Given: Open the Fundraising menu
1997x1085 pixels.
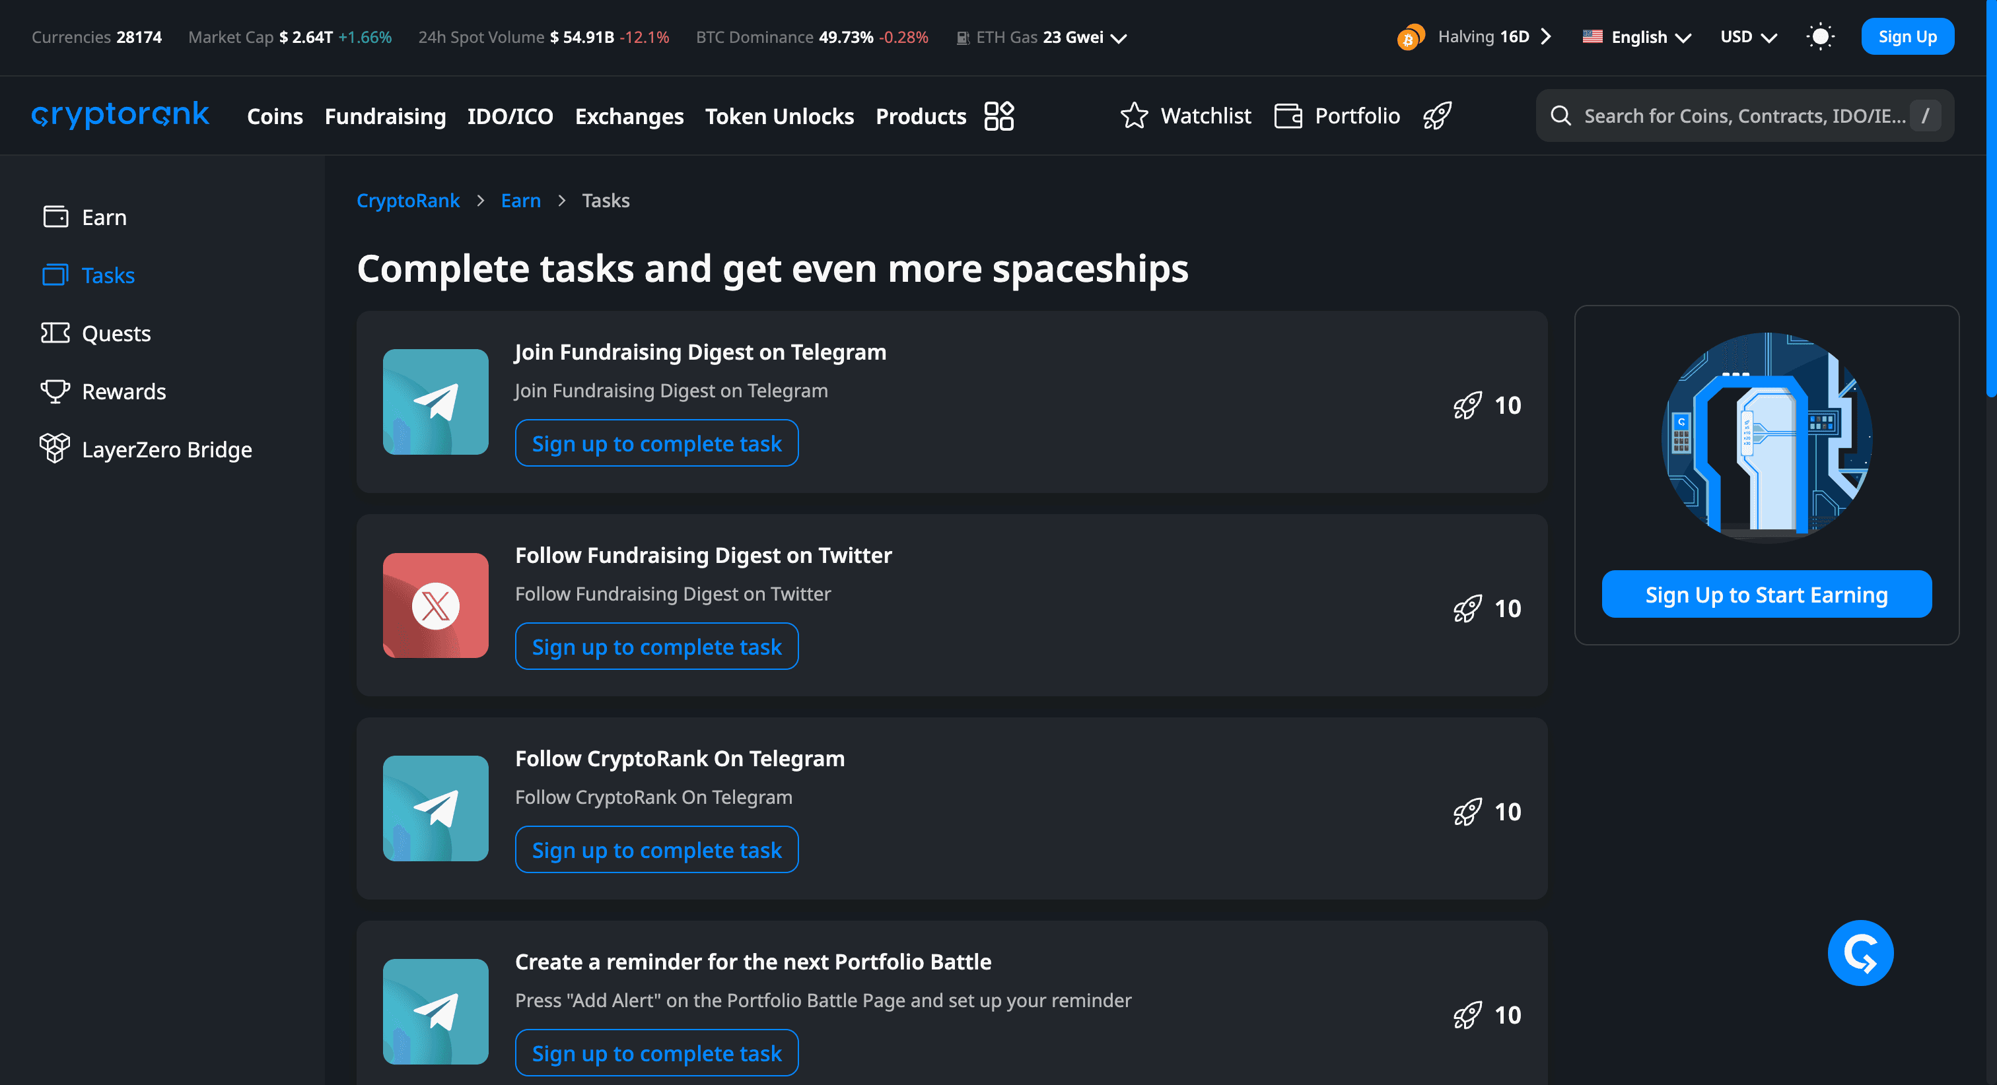Looking at the screenshot, I should tap(385, 116).
